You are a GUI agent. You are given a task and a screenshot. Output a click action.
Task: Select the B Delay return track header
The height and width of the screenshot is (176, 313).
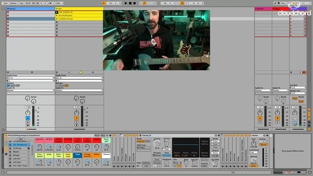pyautogui.click(x=281, y=9)
